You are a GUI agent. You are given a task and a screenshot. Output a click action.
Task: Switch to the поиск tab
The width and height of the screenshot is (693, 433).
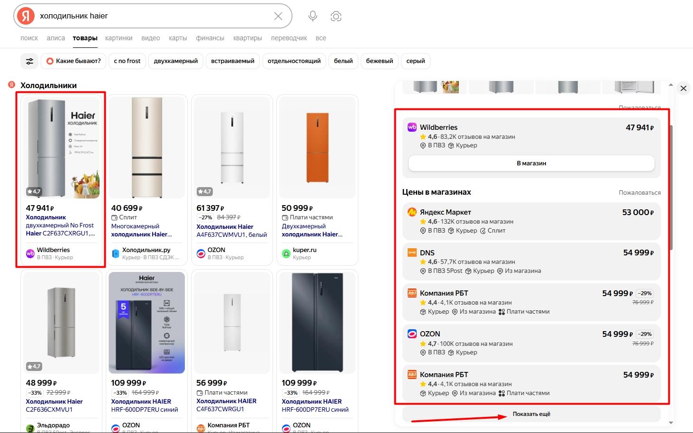tap(29, 38)
